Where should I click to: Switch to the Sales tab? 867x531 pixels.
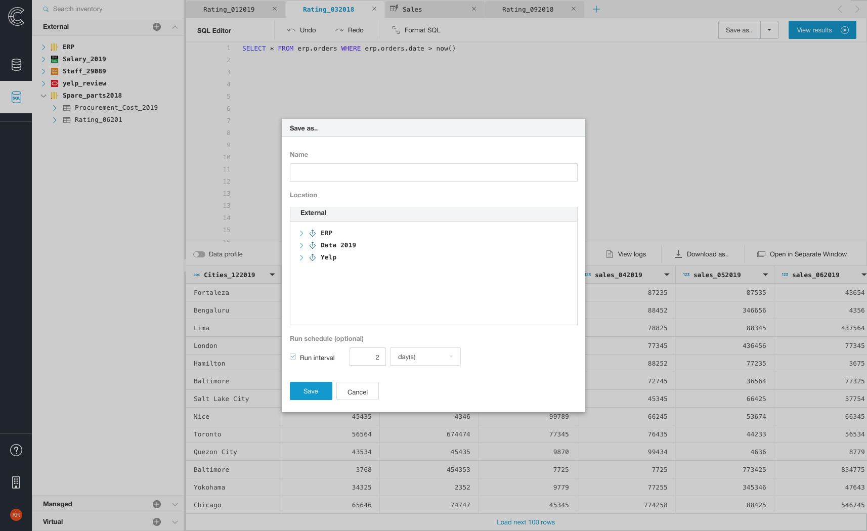[x=412, y=9]
